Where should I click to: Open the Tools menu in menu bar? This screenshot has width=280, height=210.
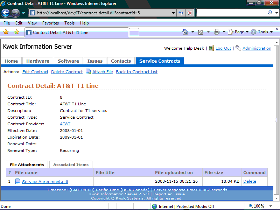coord(69,23)
